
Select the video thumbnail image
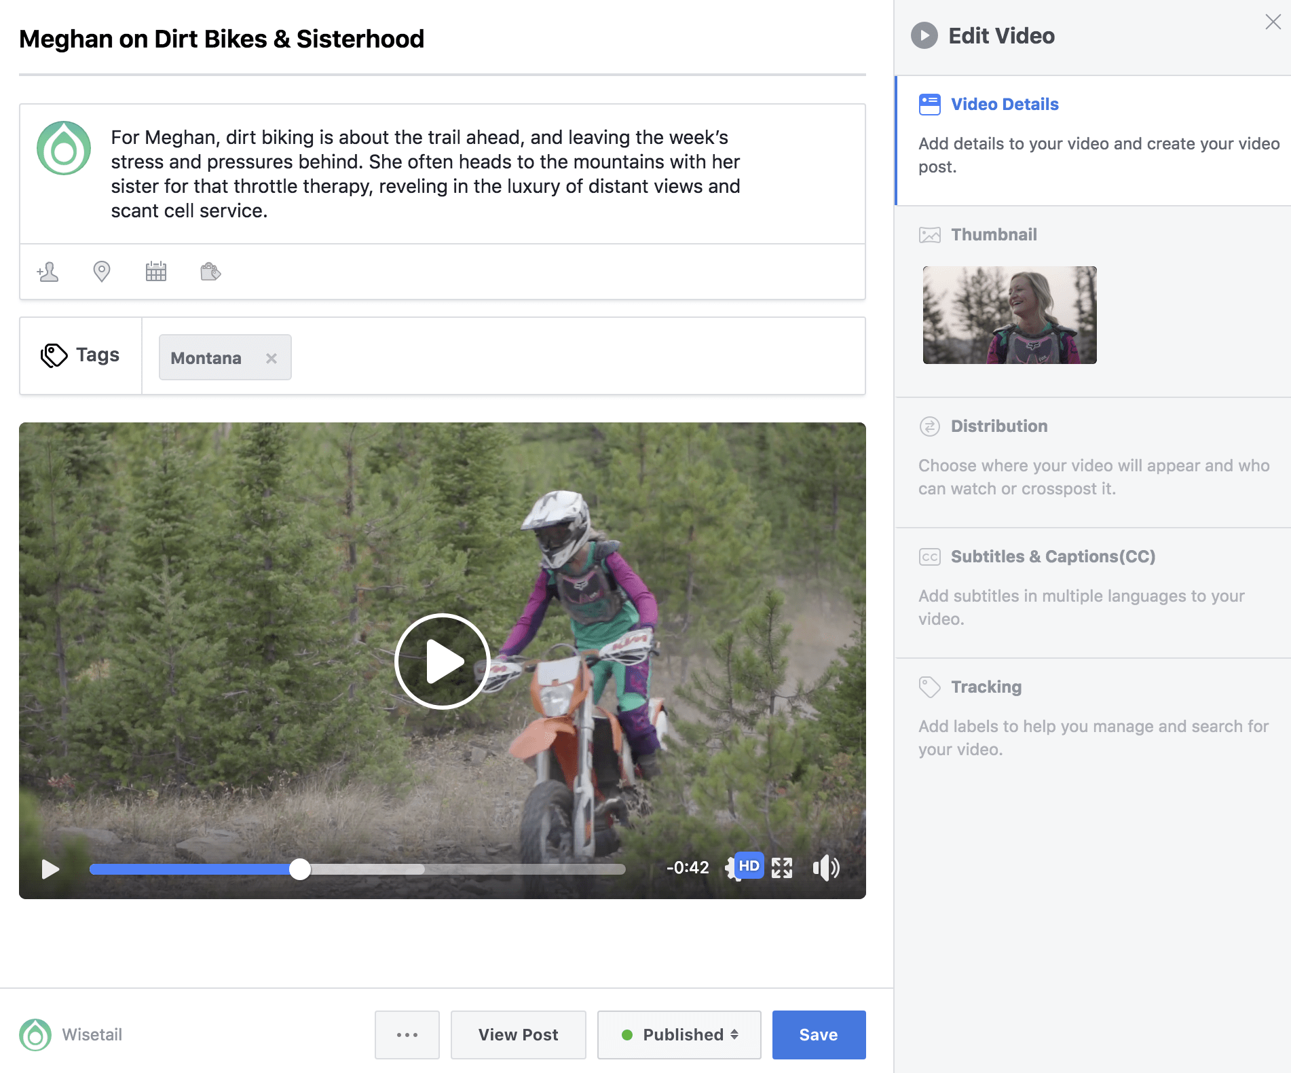coord(1009,315)
